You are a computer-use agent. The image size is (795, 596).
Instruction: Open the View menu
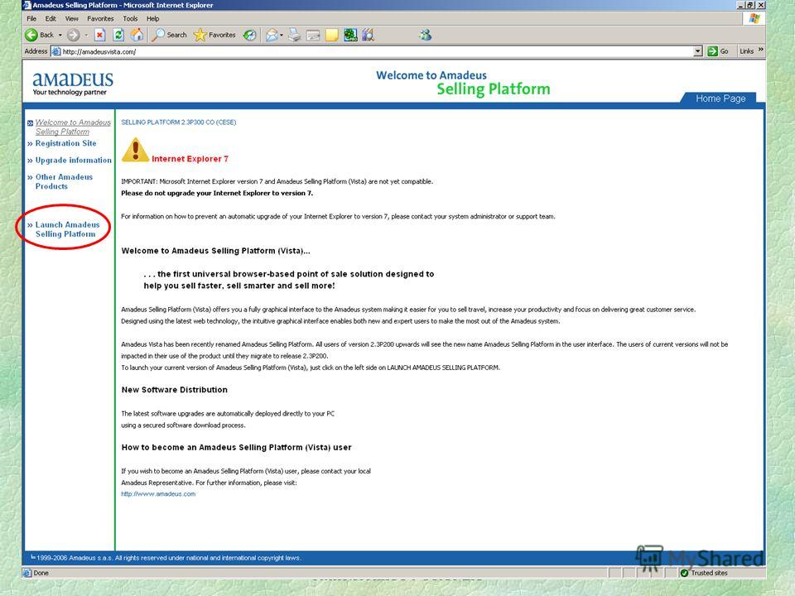pos(72,19)
